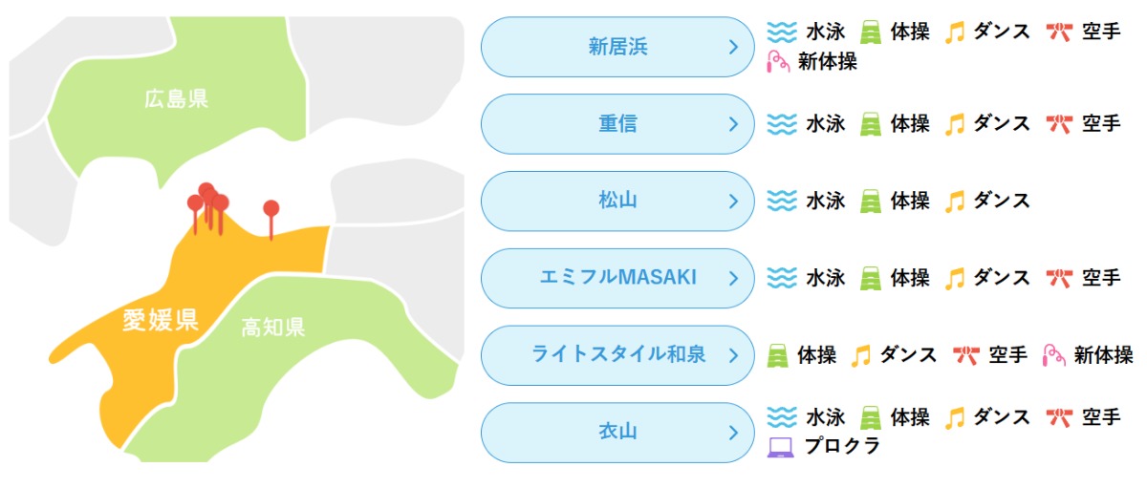Open the ライトスタイル和泉 location button
Screen dimensions: 1147x488
tap(617, 355)
